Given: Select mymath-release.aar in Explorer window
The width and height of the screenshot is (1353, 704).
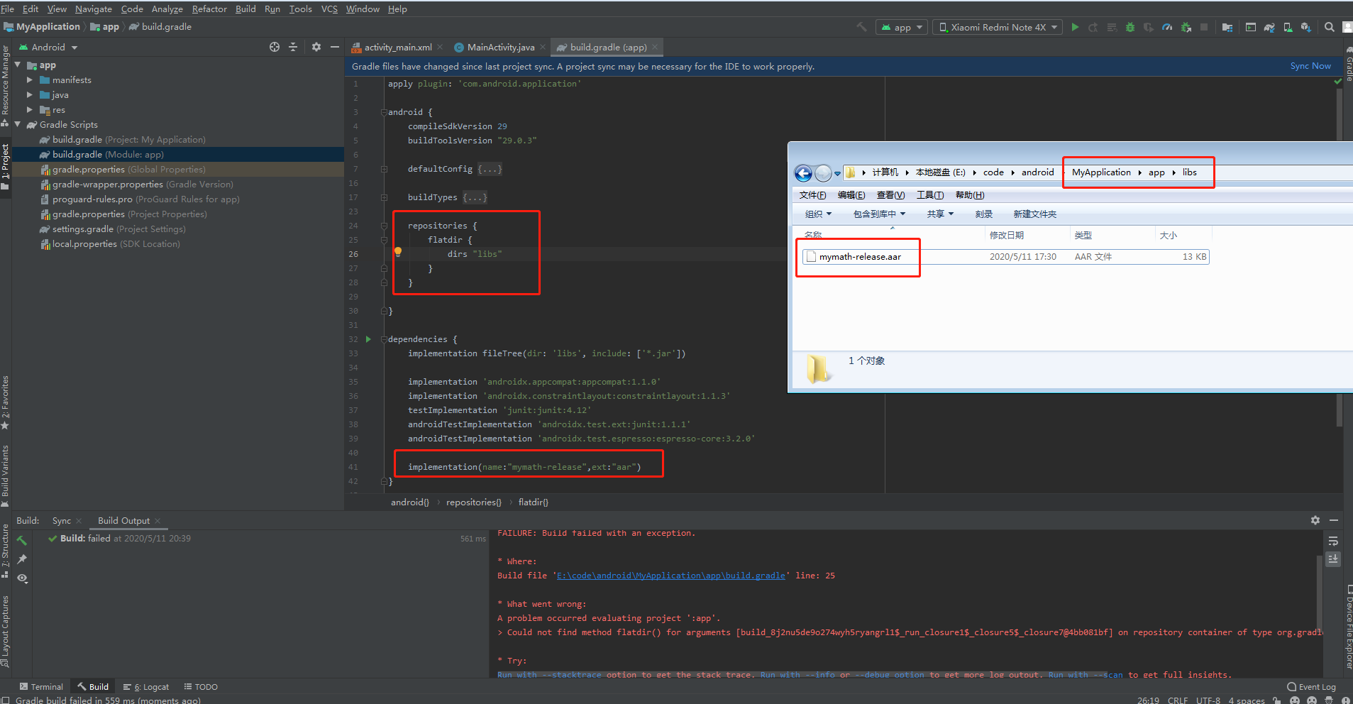Looking at the screenshot, I should (x=860, y=257).
